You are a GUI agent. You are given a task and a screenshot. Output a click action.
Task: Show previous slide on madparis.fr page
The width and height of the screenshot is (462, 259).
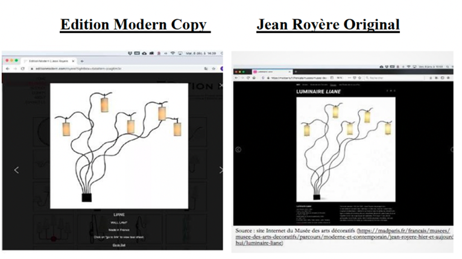[x=238, y=149]
